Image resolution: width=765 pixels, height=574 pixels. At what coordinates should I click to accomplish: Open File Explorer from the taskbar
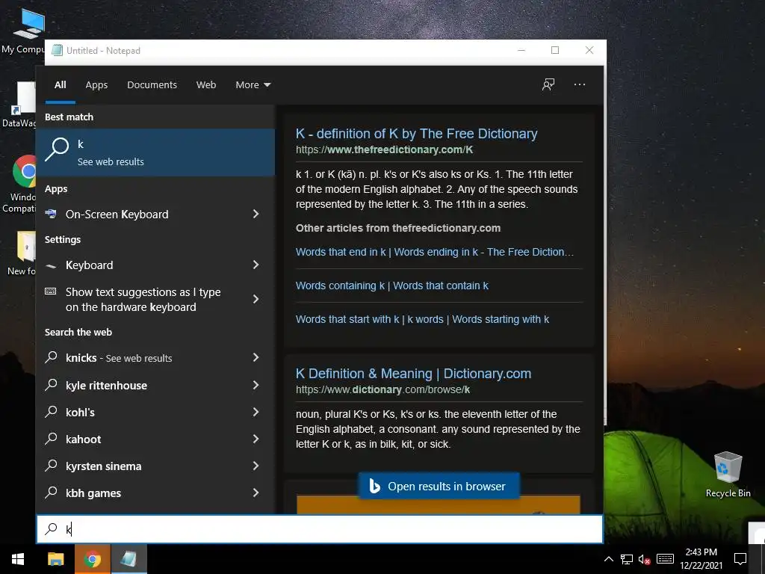click(55, 559)
